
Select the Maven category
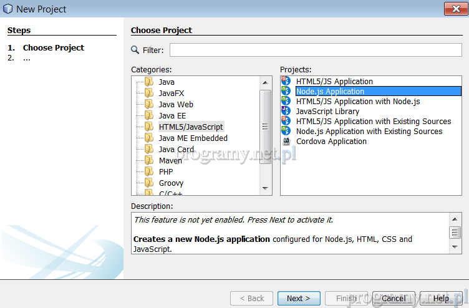point(170,160)
